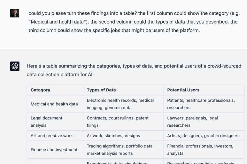Click Artists, designers, graphic designers cell
Screen dimensions: 247x164
tap(204, 136)
